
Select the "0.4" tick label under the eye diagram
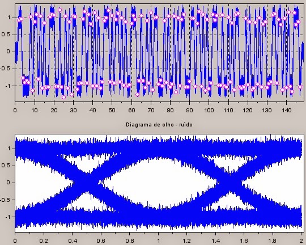pyautogui.click(x=72, y=240)
